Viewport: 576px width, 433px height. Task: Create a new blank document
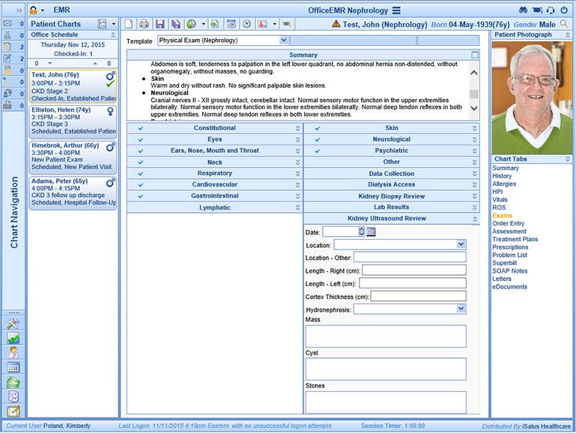129,24
